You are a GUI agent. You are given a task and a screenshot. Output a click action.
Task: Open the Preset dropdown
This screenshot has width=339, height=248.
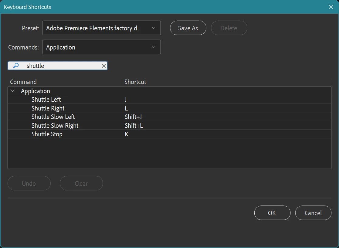tap(102, 28)
